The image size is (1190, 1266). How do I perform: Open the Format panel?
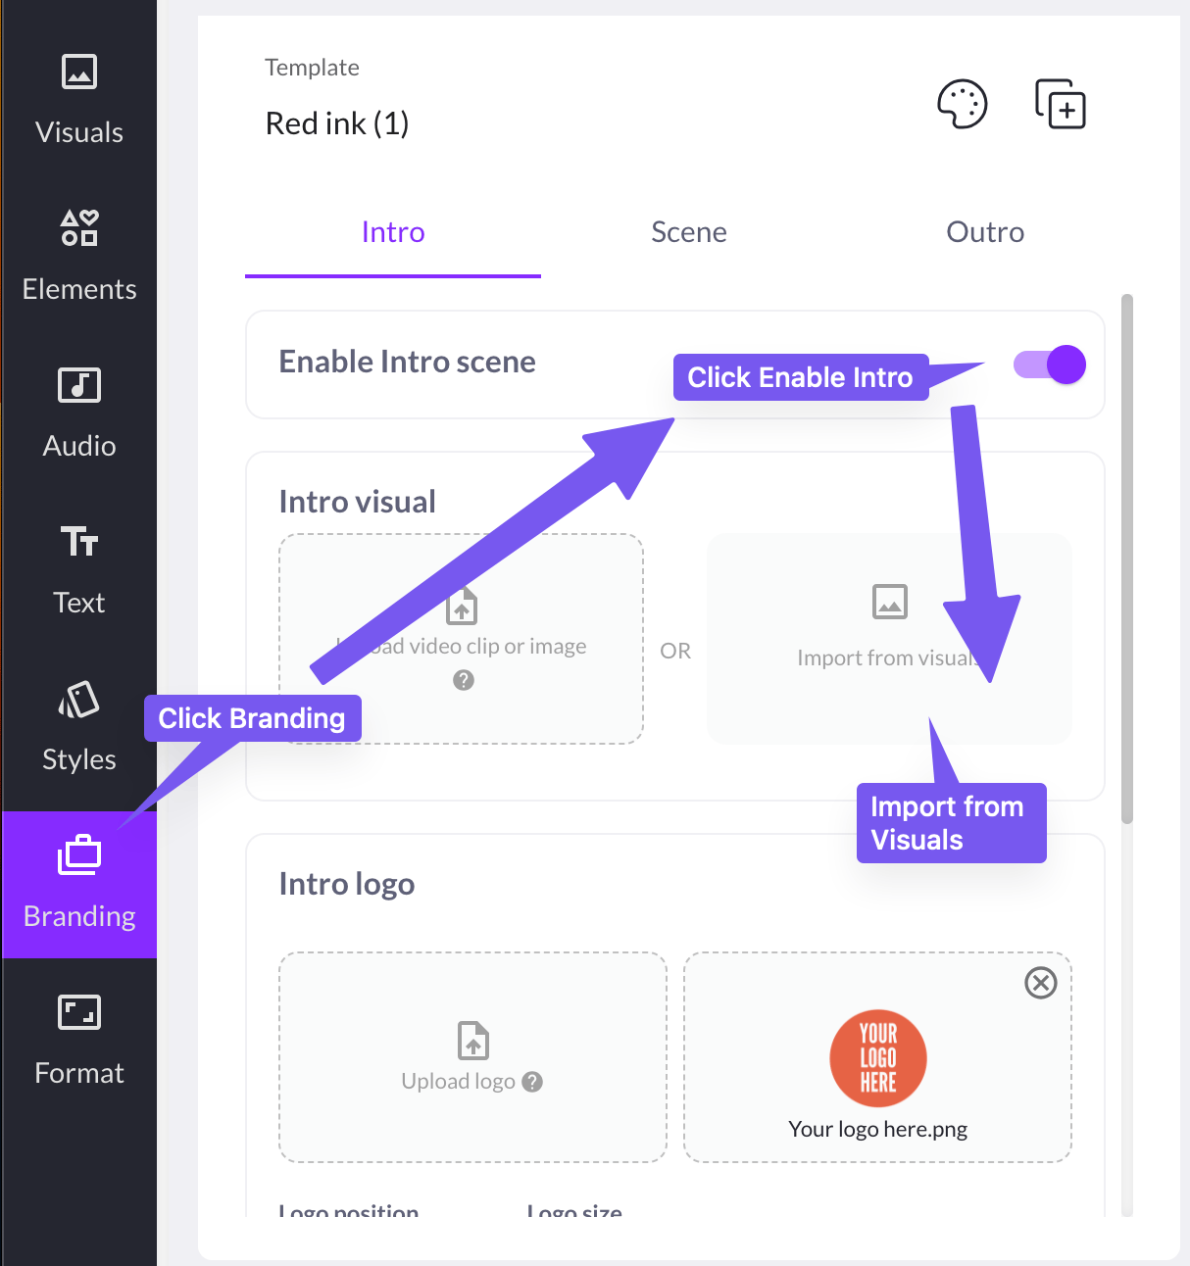[x=78, y=1040]
